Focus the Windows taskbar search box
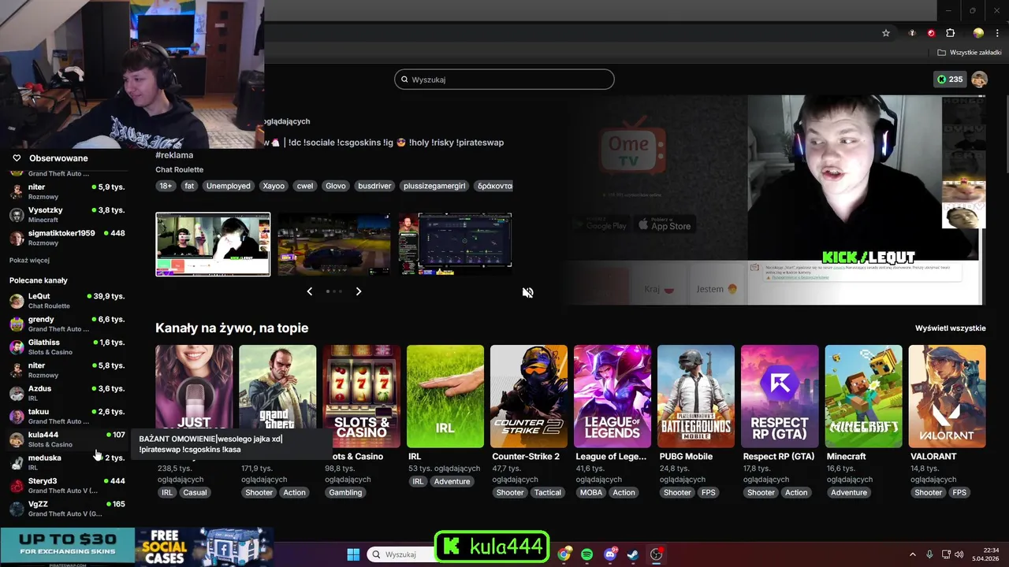 pos(402,554)
